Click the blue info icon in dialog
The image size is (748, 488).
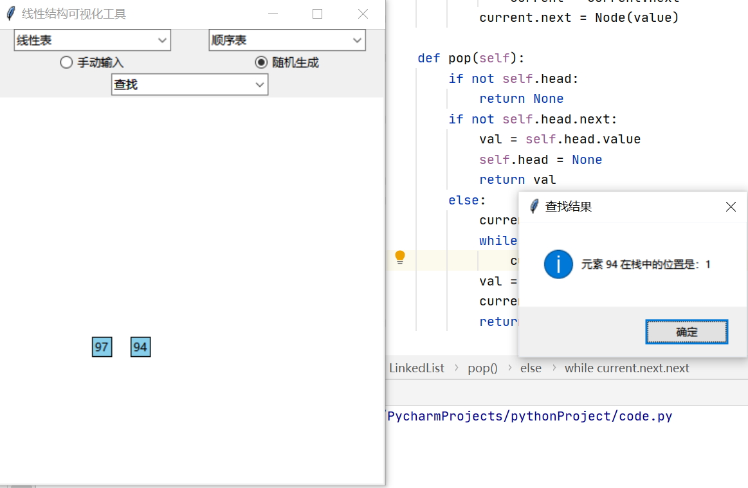(x=558, y=264)
